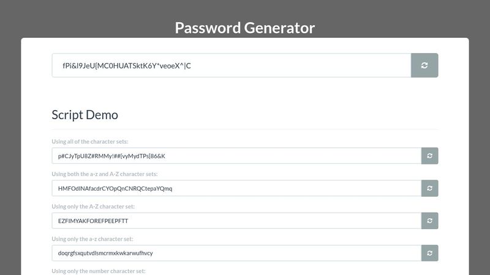This screenshot has width=490, height=275.
Task: Click the Password Generator page title
Action: click(x=244, y=28)
